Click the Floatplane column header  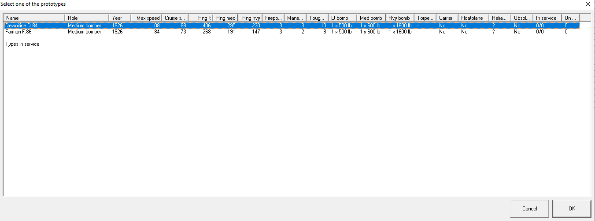pyautogui.click(x=474, y=18)
